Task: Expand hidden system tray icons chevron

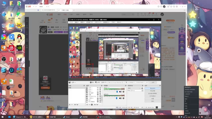Action: [x=176, y=117]
